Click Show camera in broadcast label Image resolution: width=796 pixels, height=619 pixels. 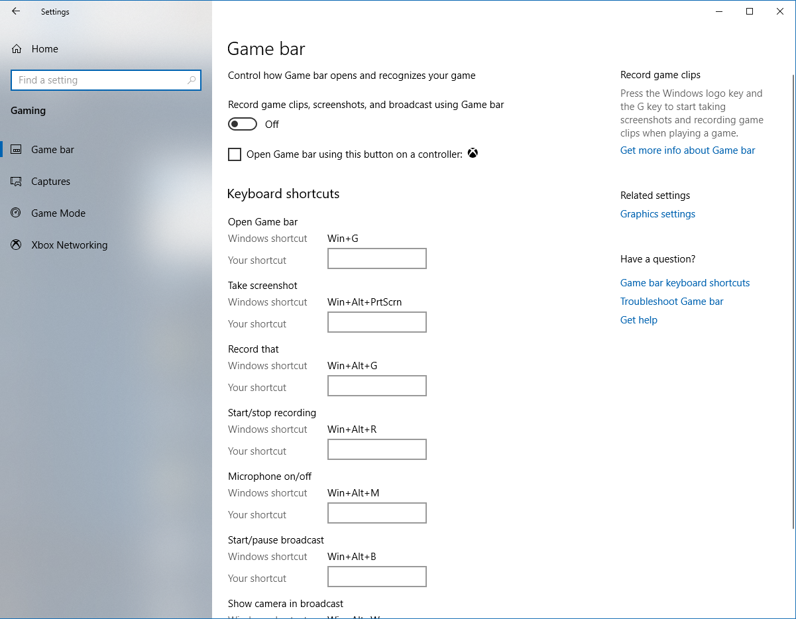286,604
